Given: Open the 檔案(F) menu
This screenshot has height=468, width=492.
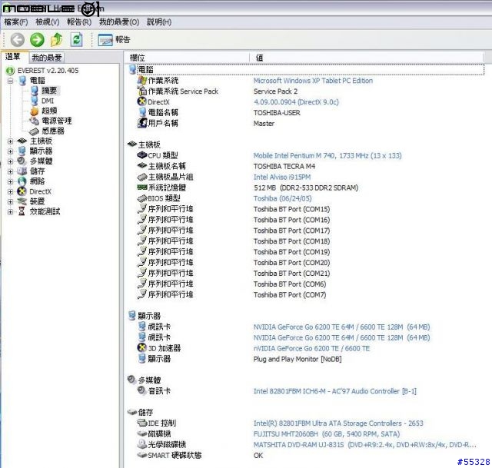Looking at the screenshot, I should tap(16, 22).
